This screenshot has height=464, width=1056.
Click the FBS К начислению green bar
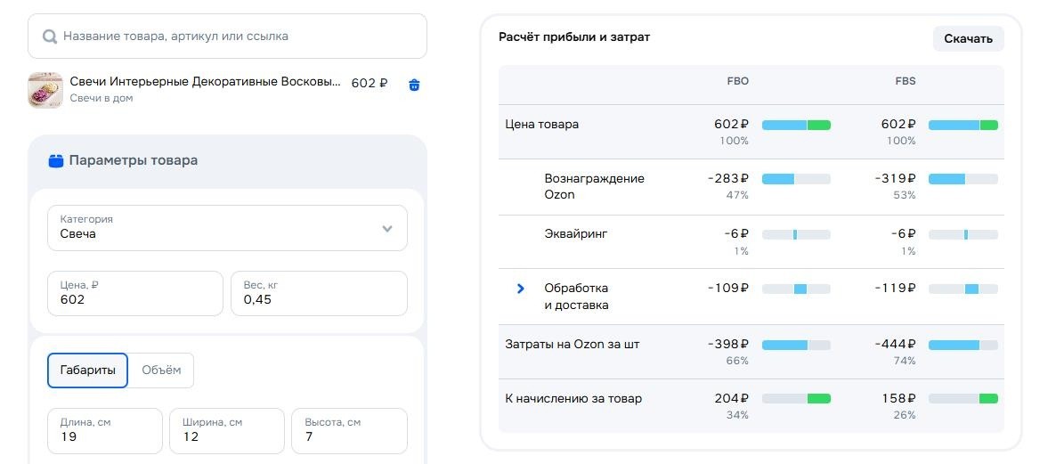pyautogui.click(x=988, y=399)
